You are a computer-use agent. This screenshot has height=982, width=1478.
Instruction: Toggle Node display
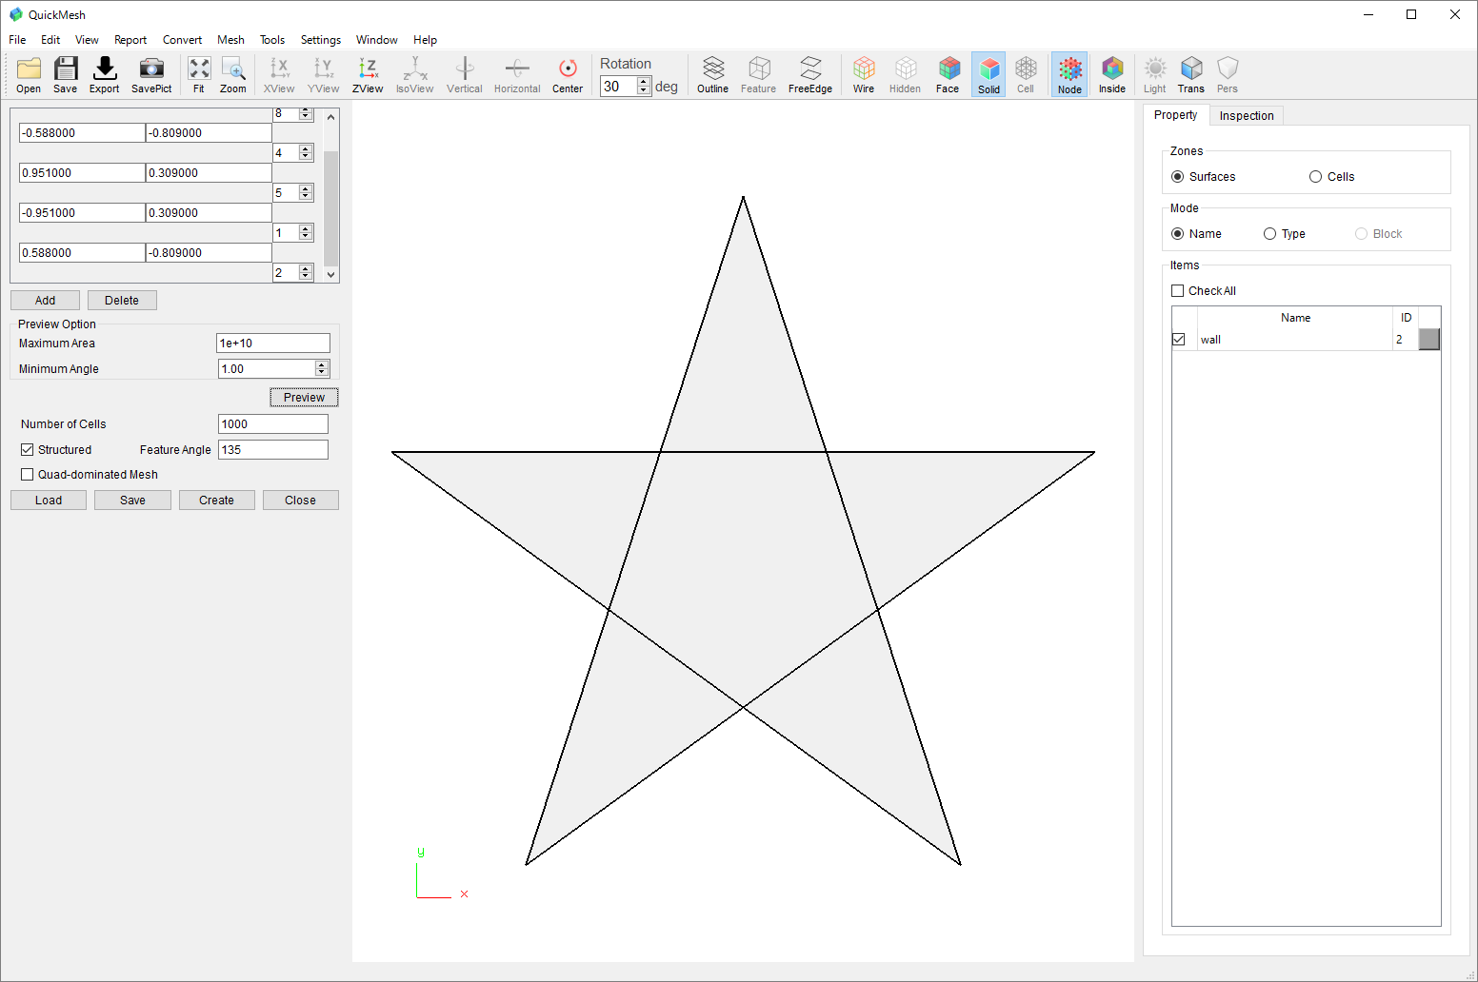pos(1069,74)
